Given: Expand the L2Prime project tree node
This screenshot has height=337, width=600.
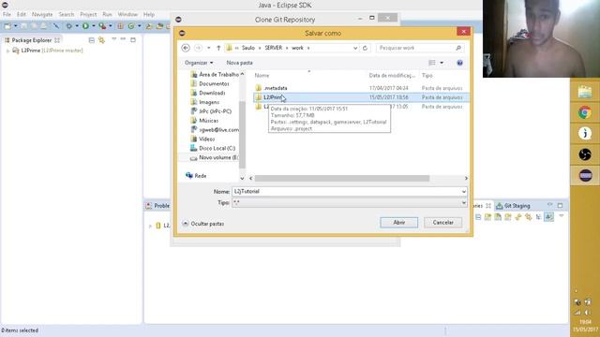Looking at the screenshot, I should coord(7,51).
